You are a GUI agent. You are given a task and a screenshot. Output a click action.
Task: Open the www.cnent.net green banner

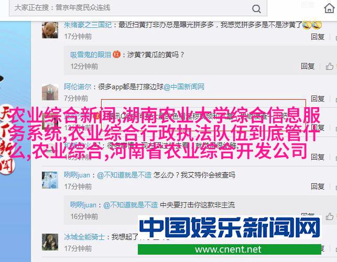[x=230, y=249]
